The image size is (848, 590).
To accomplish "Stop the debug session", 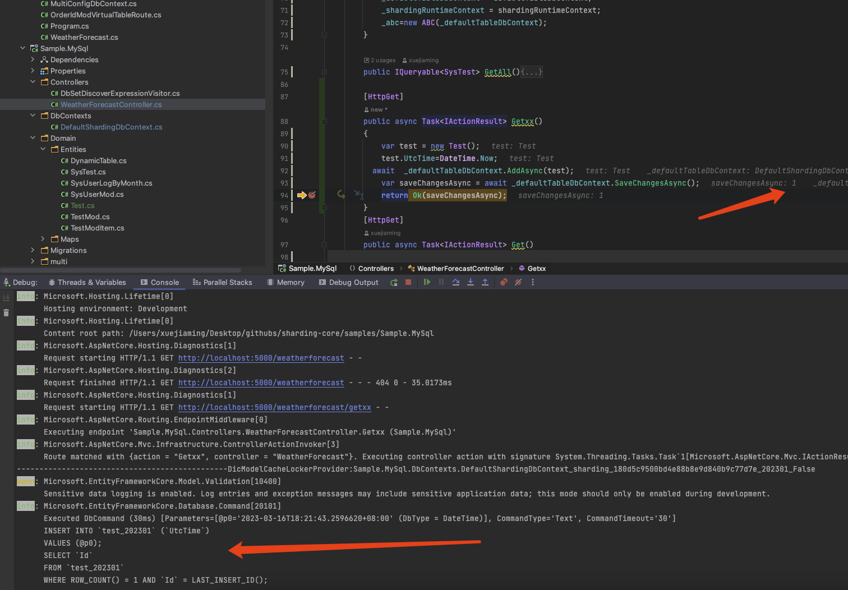I will point(408,282).
